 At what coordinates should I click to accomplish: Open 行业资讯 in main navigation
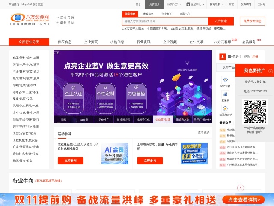(x=143, y=42)
